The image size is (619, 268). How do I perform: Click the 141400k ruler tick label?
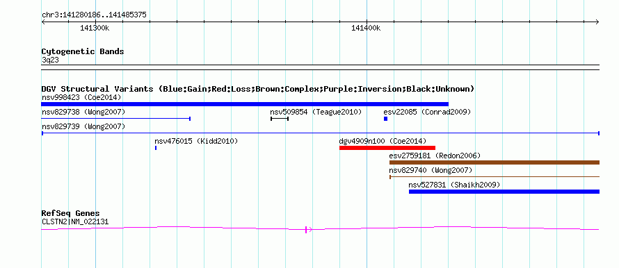tap(366, 28)
